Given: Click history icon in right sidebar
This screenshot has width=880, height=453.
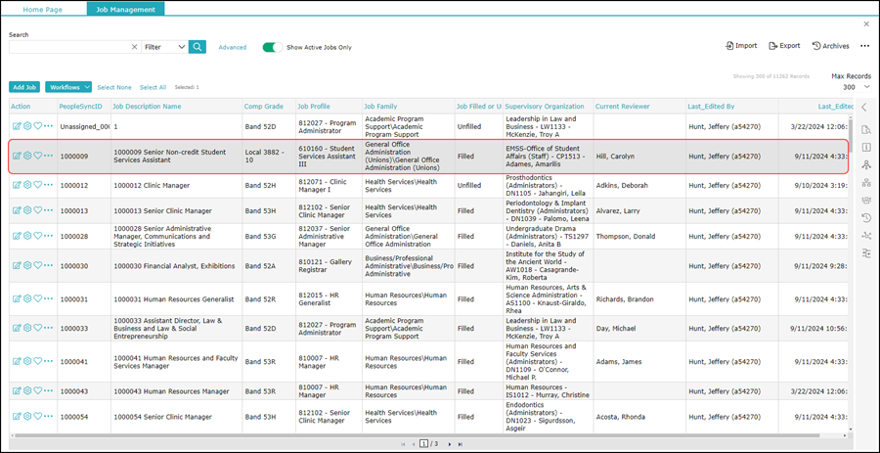Looking at the screenshot, I should [865, 217].
